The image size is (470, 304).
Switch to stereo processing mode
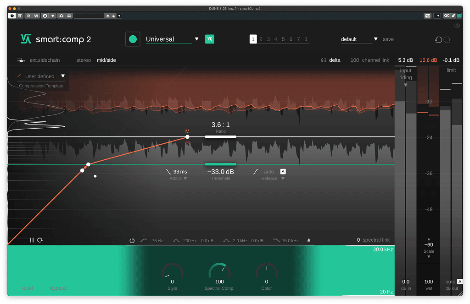84,60
